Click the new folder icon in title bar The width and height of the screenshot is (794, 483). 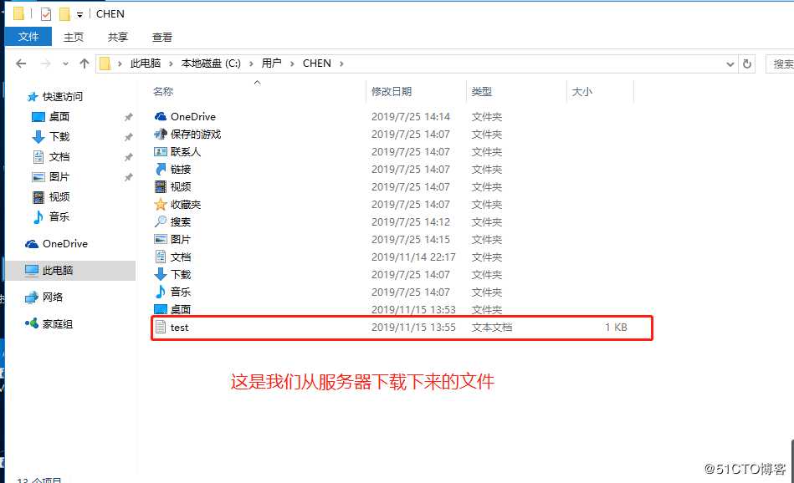pyautogui.click(x=64, y=13)
